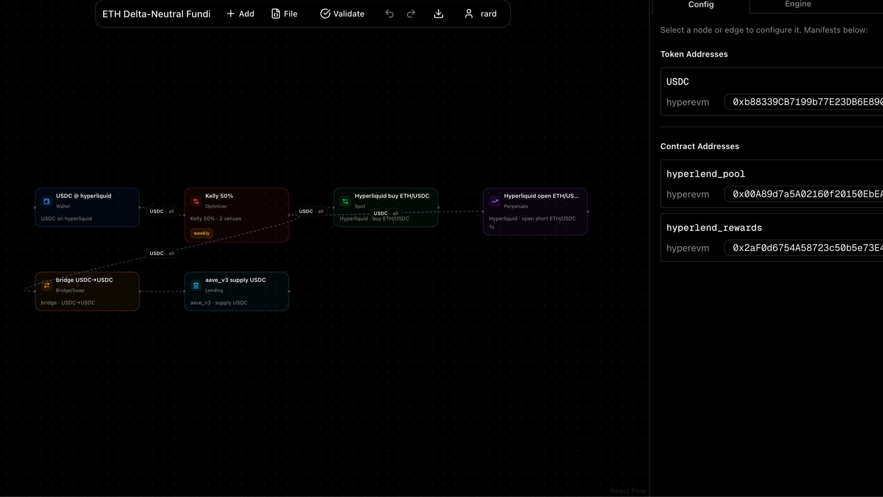Open the user account icon menu
Viewport: 883px width, 497px height.
coord(469,14)
